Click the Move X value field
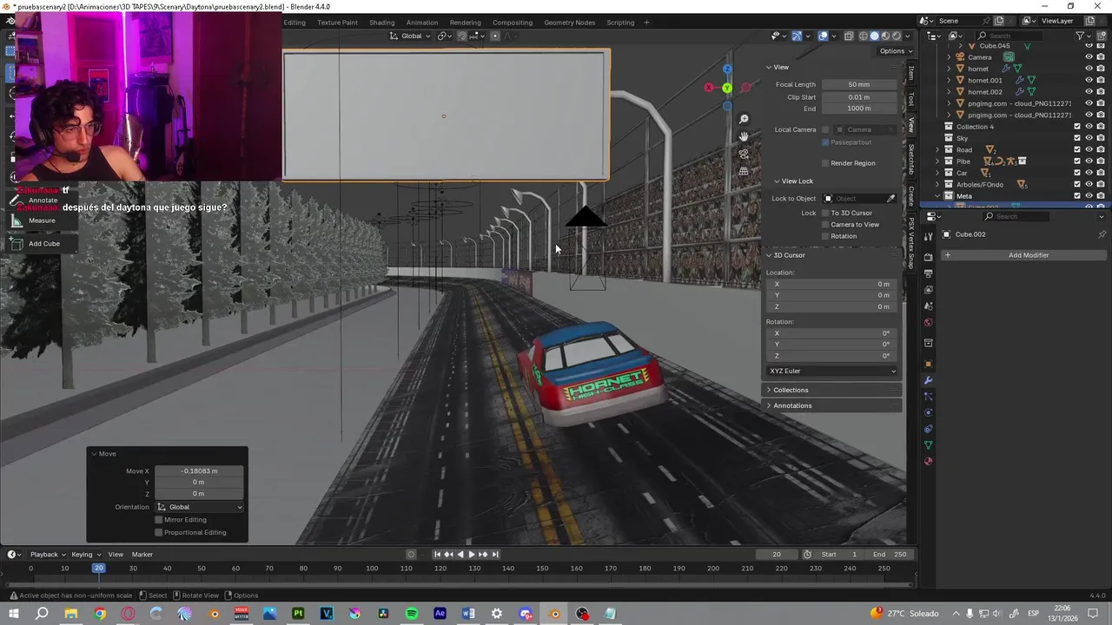This screenshot has width=1112, height=625. click(x=199, y=471)
